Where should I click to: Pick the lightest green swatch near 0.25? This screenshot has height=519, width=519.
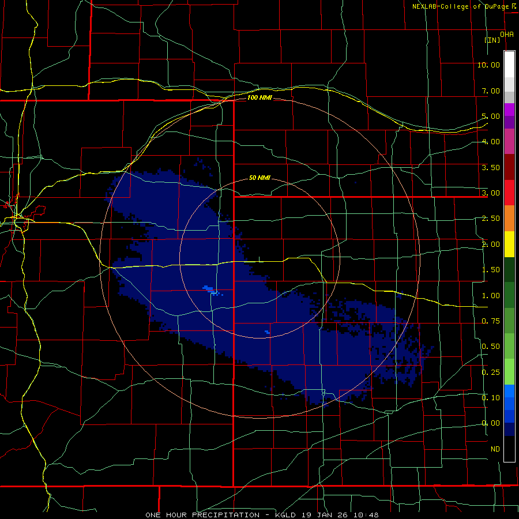[509, 372]
